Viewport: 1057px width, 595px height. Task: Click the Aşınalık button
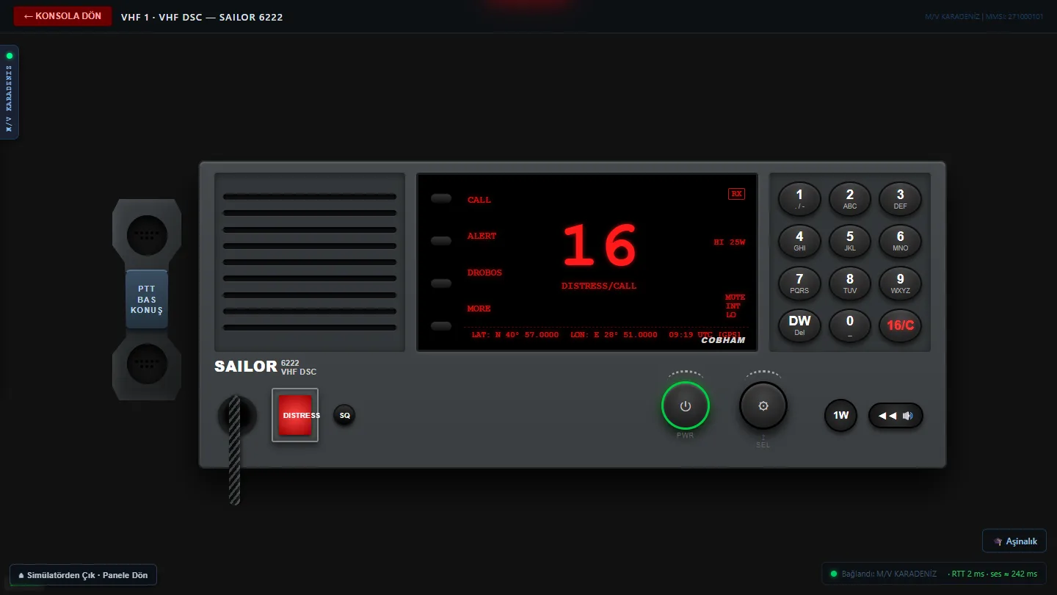tap(1014, 541)
